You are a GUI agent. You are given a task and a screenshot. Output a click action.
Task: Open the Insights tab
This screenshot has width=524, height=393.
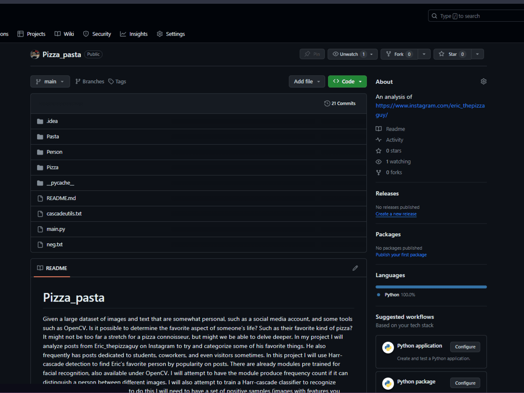click(134, 34)
